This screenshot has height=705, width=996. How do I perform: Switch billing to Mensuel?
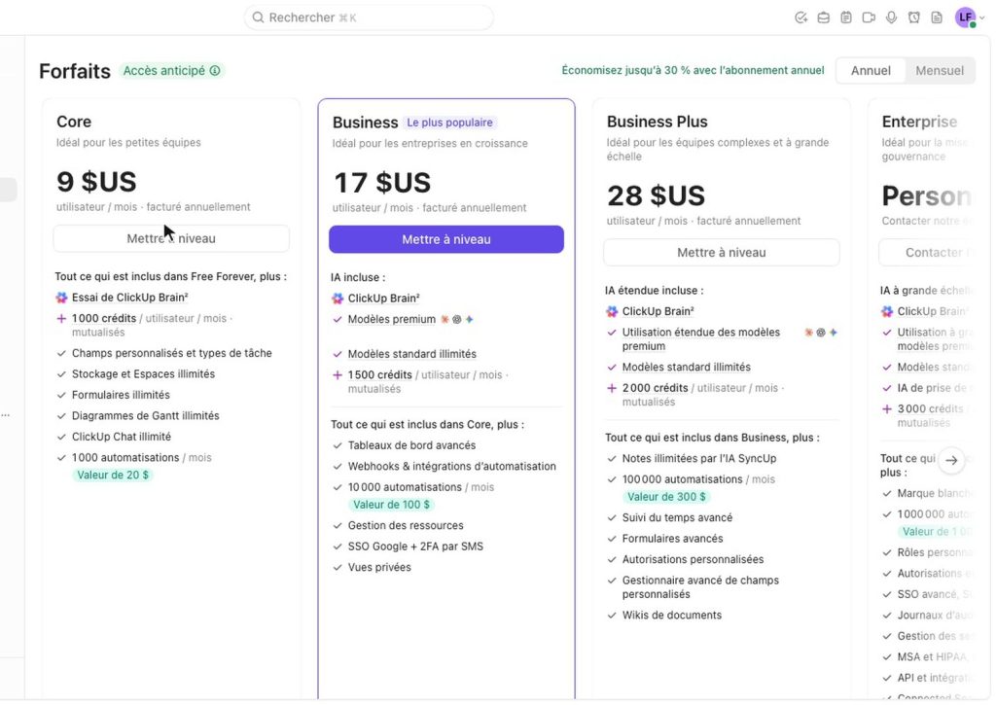click(939, 70)
